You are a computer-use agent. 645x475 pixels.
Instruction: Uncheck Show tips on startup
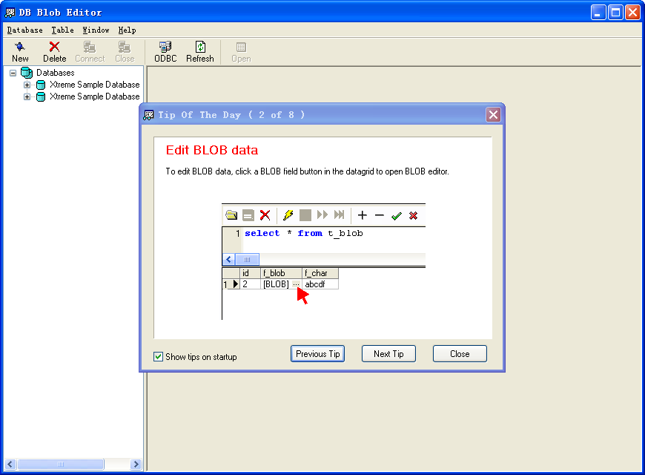(158, 357)
